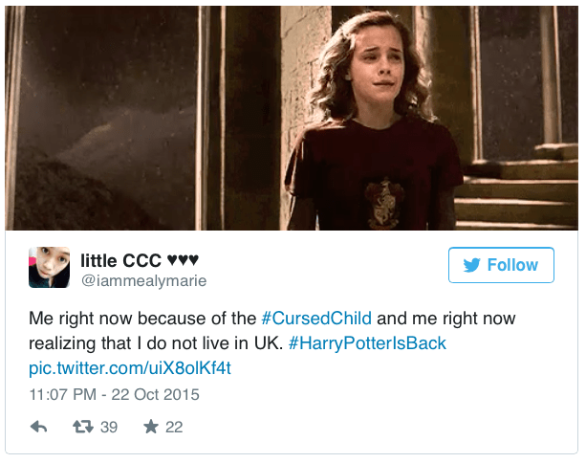Open the user's profile avatar picture
The width and height of the screenshot is (586, 463).
click(48, 267)
